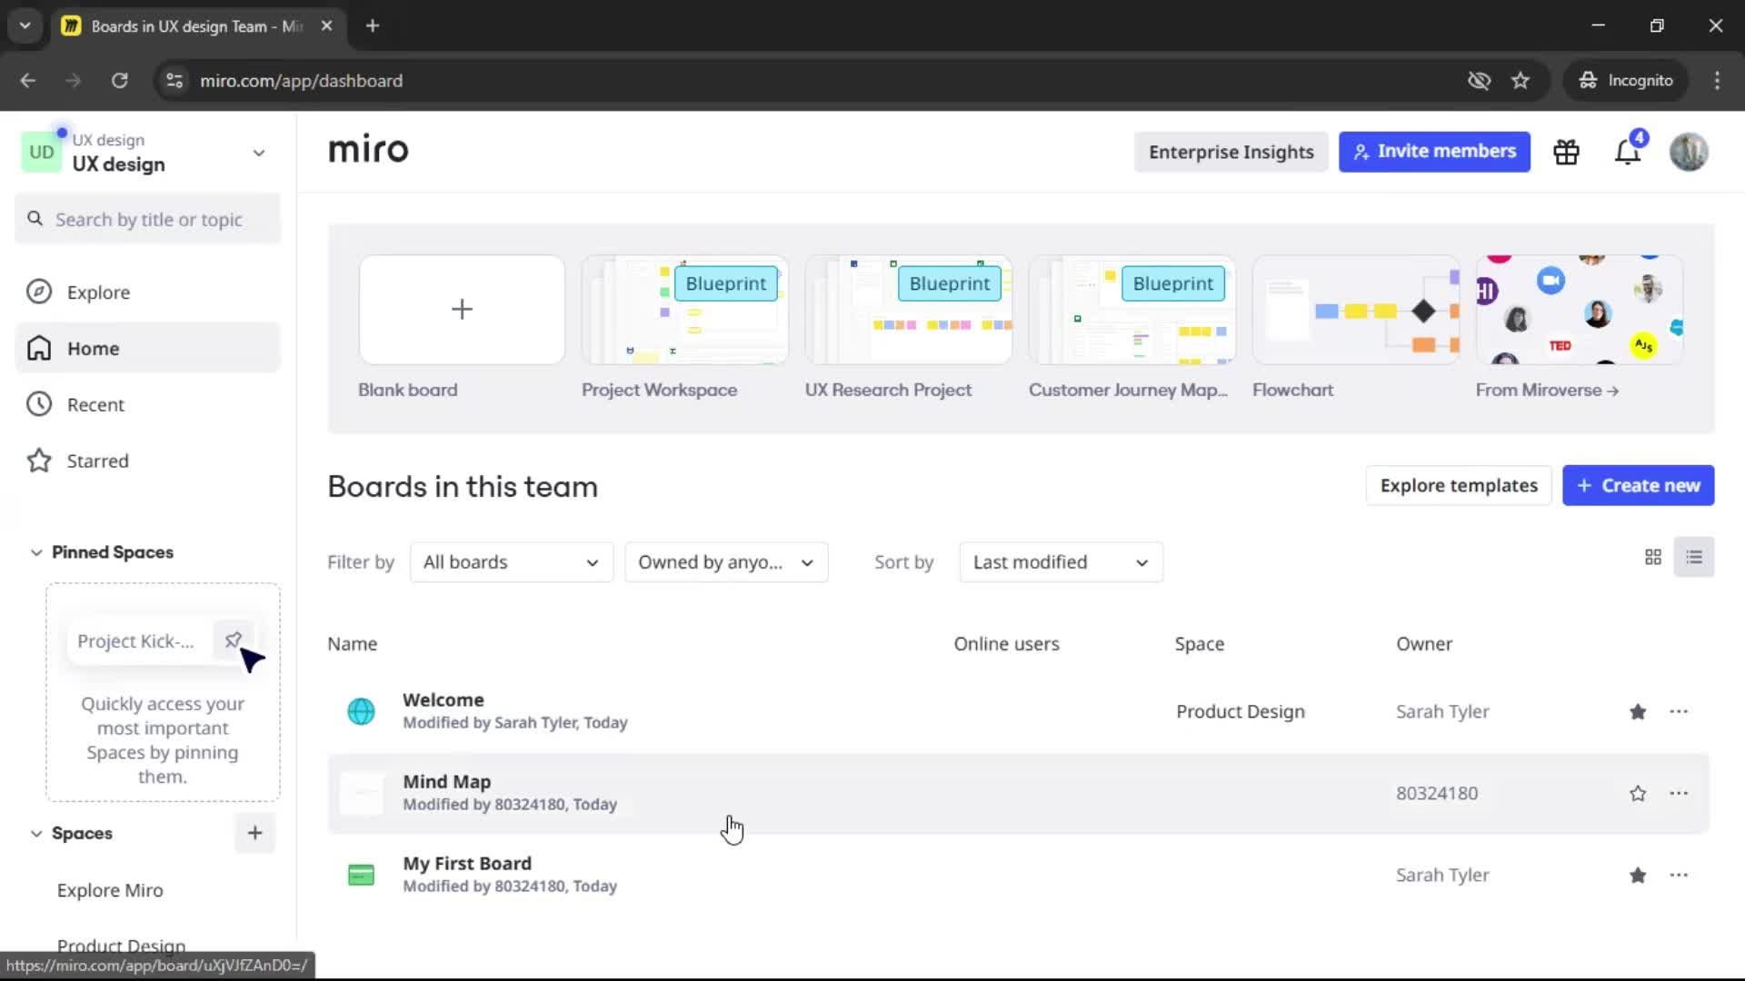Open the user profile avatar
Screen dimensions: 1745x981
[x=1689, y=152]
